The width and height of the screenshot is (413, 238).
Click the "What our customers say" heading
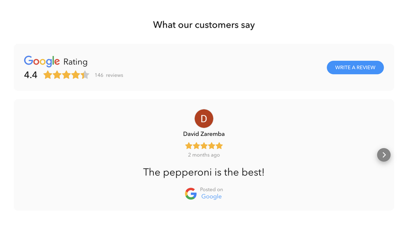pyautogui.click(x=204, y=25)
